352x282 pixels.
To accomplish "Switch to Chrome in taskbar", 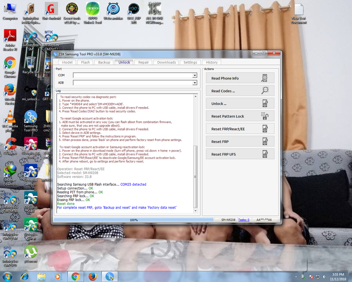I will (76, 276).
